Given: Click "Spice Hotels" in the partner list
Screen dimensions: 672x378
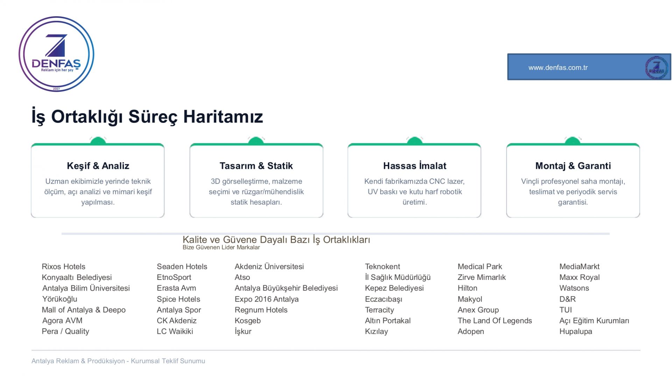Looking at the screenshot, I should pyautogui.click(x=178, y=299).
